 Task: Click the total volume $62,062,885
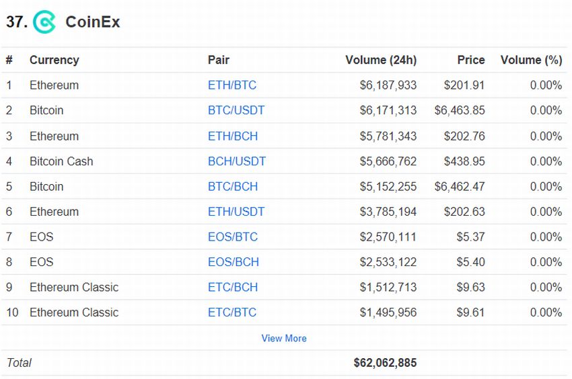[x=385, y=363]
